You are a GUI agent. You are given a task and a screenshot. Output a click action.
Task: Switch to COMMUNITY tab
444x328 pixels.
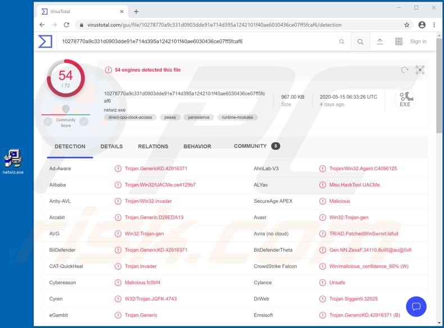click(x=256, y=146)
